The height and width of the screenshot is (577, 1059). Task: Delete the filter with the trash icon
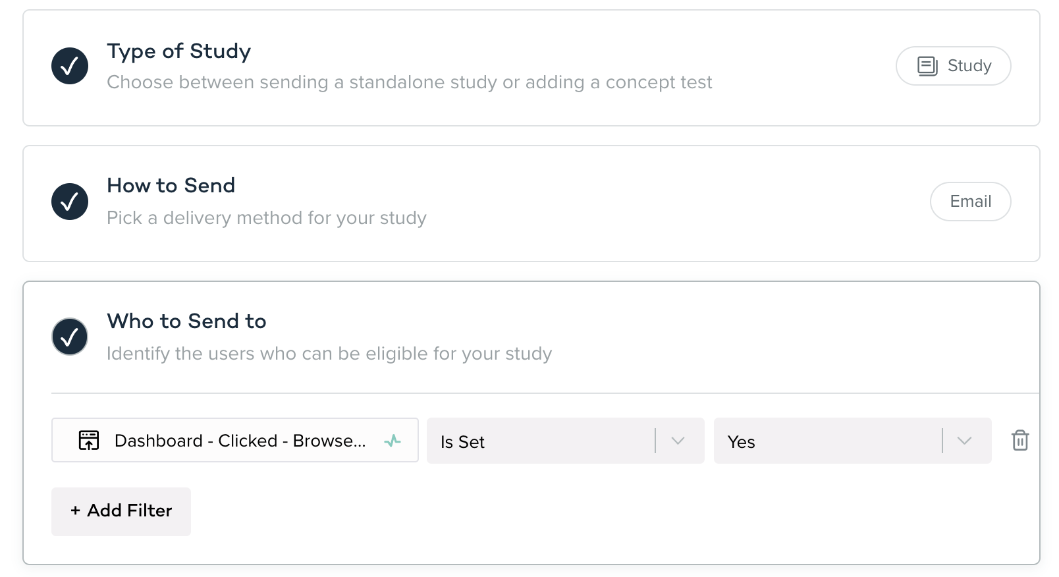(x=1020, y=440)
